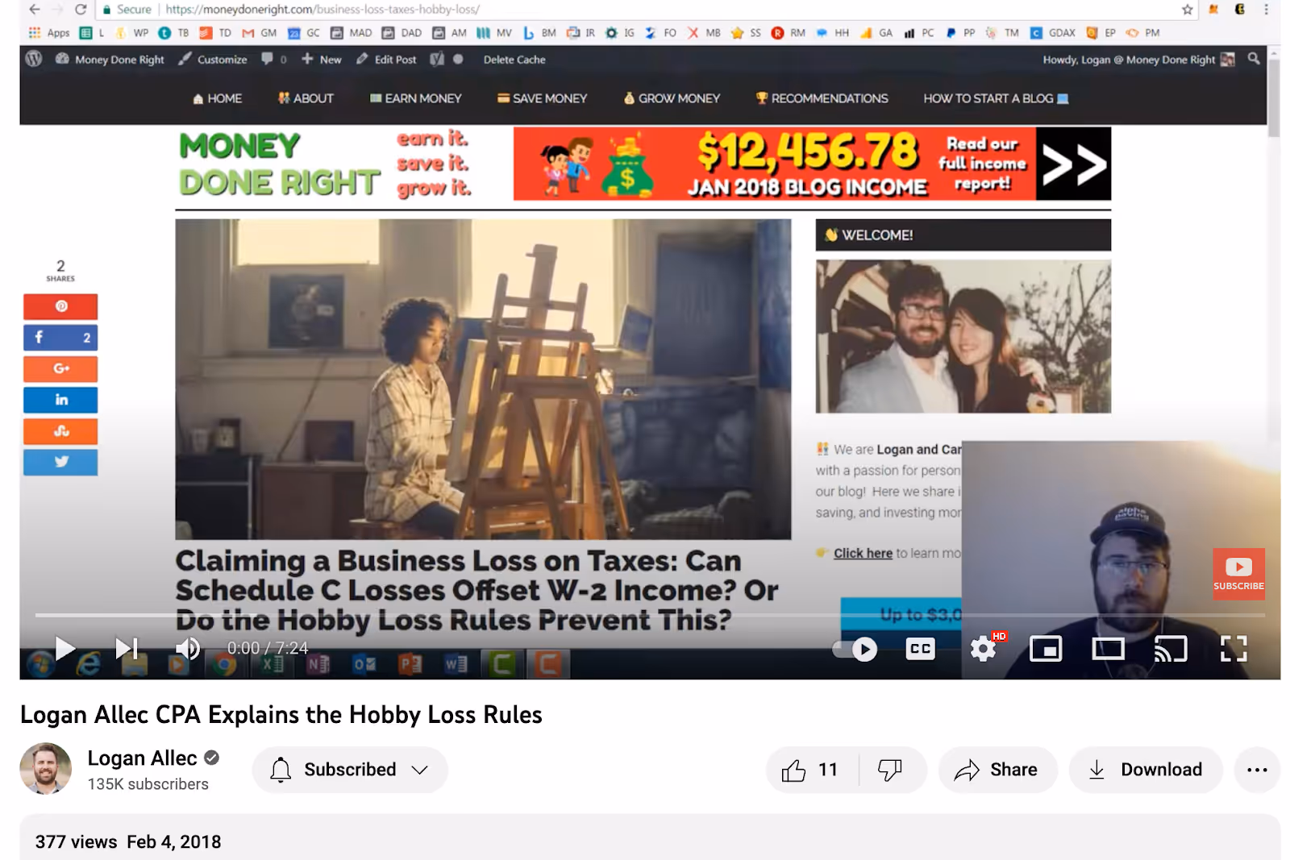Click Word taskbar icon
Screen dimensions: 1290x860
456,664
